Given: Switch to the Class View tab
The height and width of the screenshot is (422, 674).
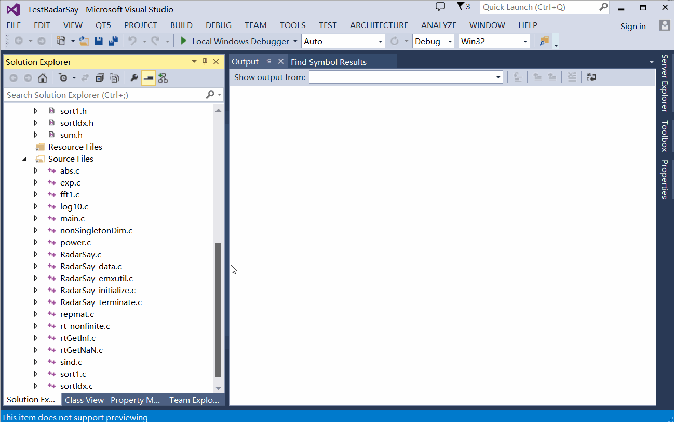Looking at the screenshot, I should click(84, 399).
